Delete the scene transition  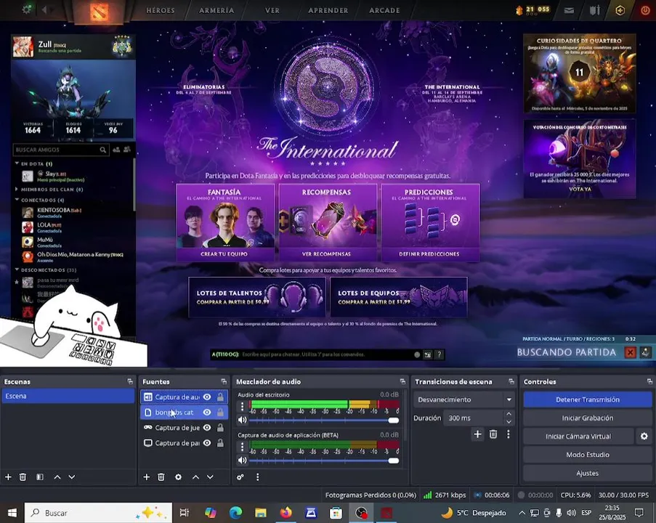coord(493,434)
